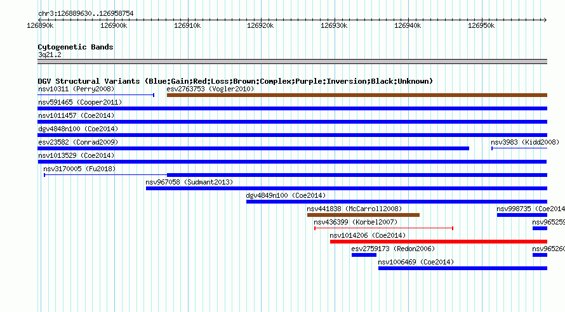
Task: Click the nsv1014206 (Coe2014) label
Action: pos(368,235)
